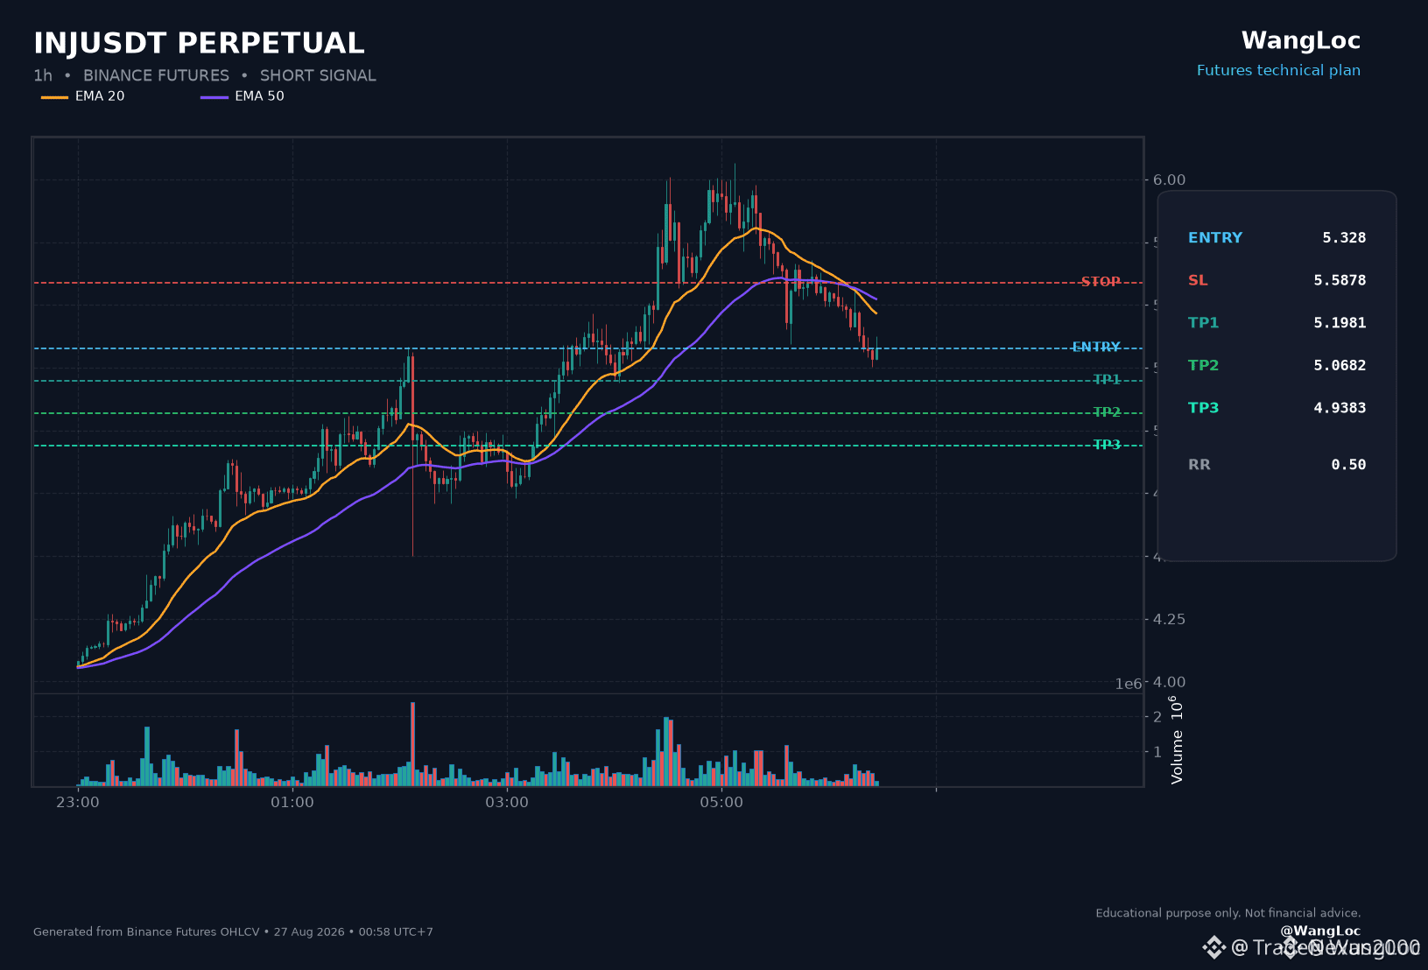The width and height of the screenshot is (1428, 970).
Task: Click the 05:00 time axis marker
Action: point(721,802)
